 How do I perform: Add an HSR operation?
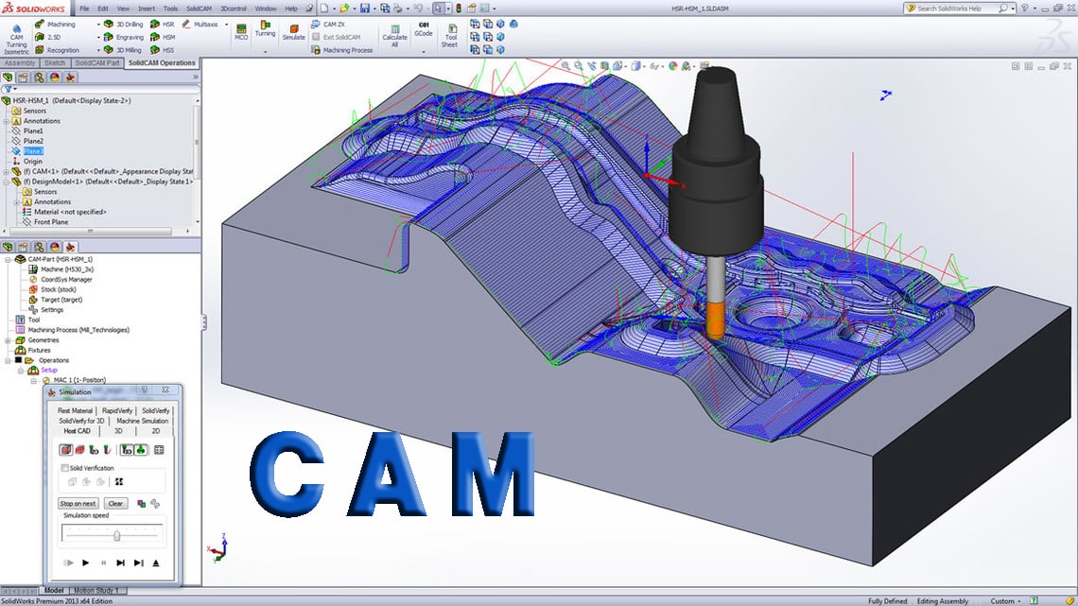[163, 24]
